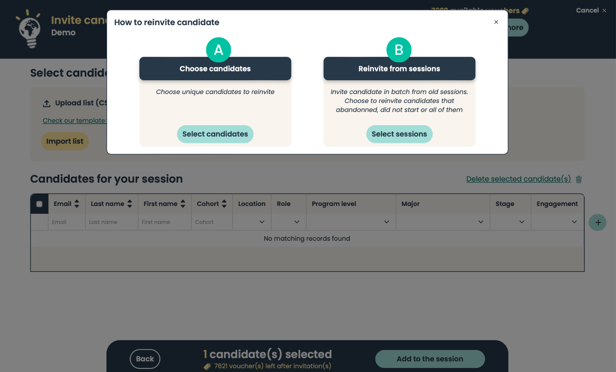Sort by Last name column arrows

[130, 204]
